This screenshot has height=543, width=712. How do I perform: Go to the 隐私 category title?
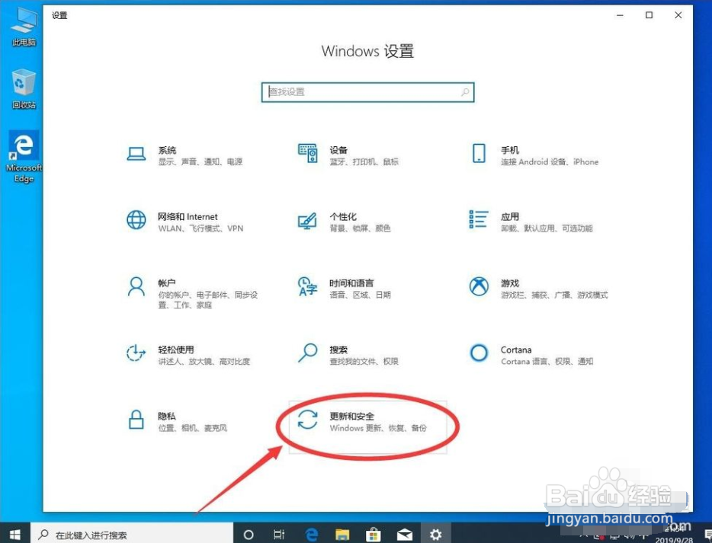click(x=167, y=416)
